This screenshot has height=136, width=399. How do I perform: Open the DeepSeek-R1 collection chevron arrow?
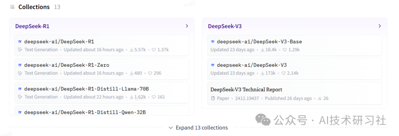pyautogui.click(x=187, y=26)
